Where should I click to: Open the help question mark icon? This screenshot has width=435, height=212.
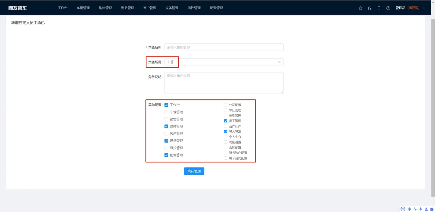pos(388,8)
